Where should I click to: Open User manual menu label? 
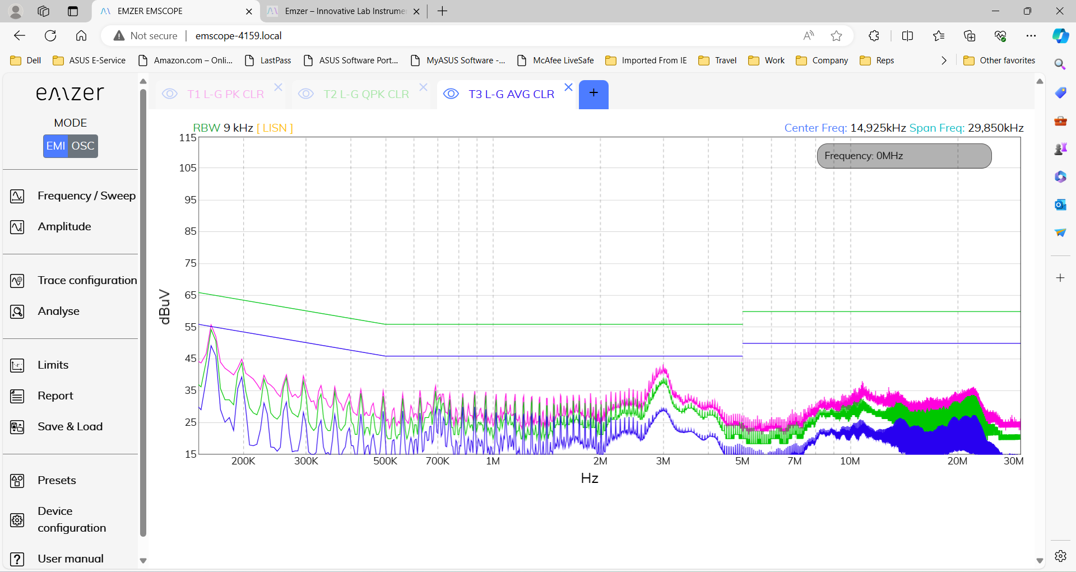click(x=70, y=559)
